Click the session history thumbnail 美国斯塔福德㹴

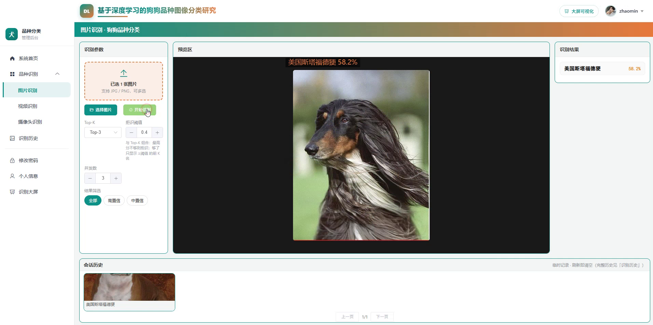[x=129, y=292]
